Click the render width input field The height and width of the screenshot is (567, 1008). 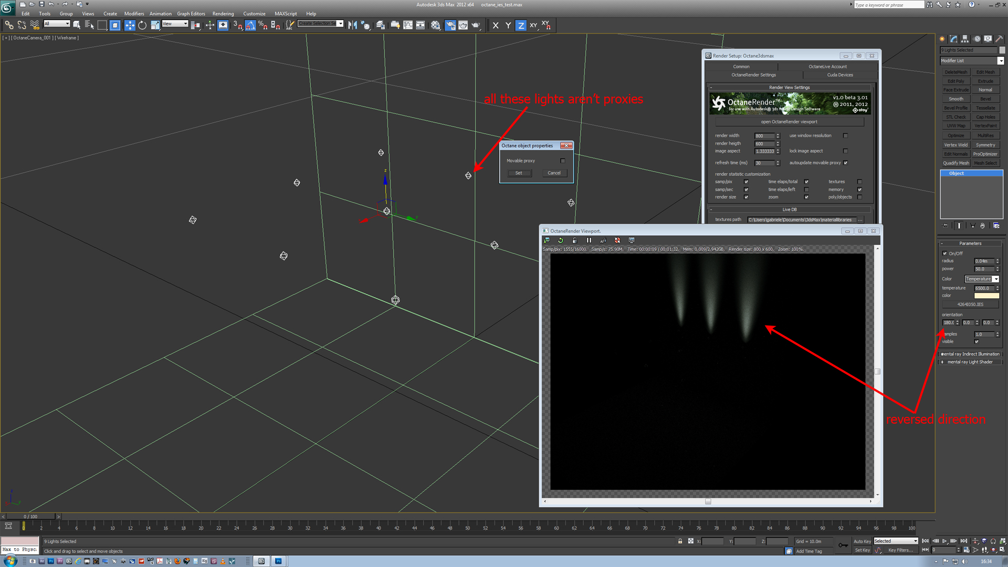pos(764,136)
